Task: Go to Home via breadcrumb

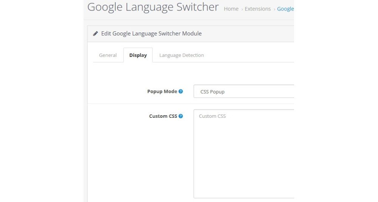Action: pos(231,9)
